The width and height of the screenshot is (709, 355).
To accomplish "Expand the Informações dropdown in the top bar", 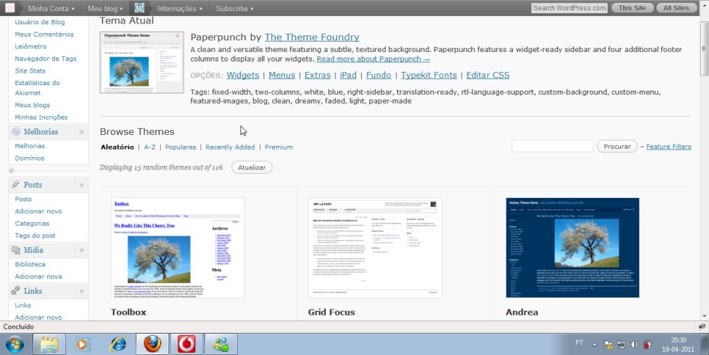I will coord(180,8).
